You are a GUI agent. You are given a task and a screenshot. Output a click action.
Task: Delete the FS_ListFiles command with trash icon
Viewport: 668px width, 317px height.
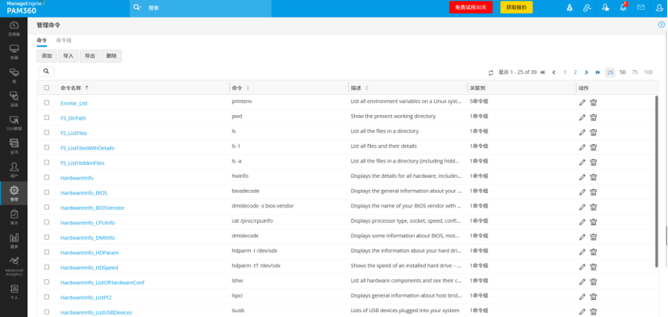click(593, 132)
